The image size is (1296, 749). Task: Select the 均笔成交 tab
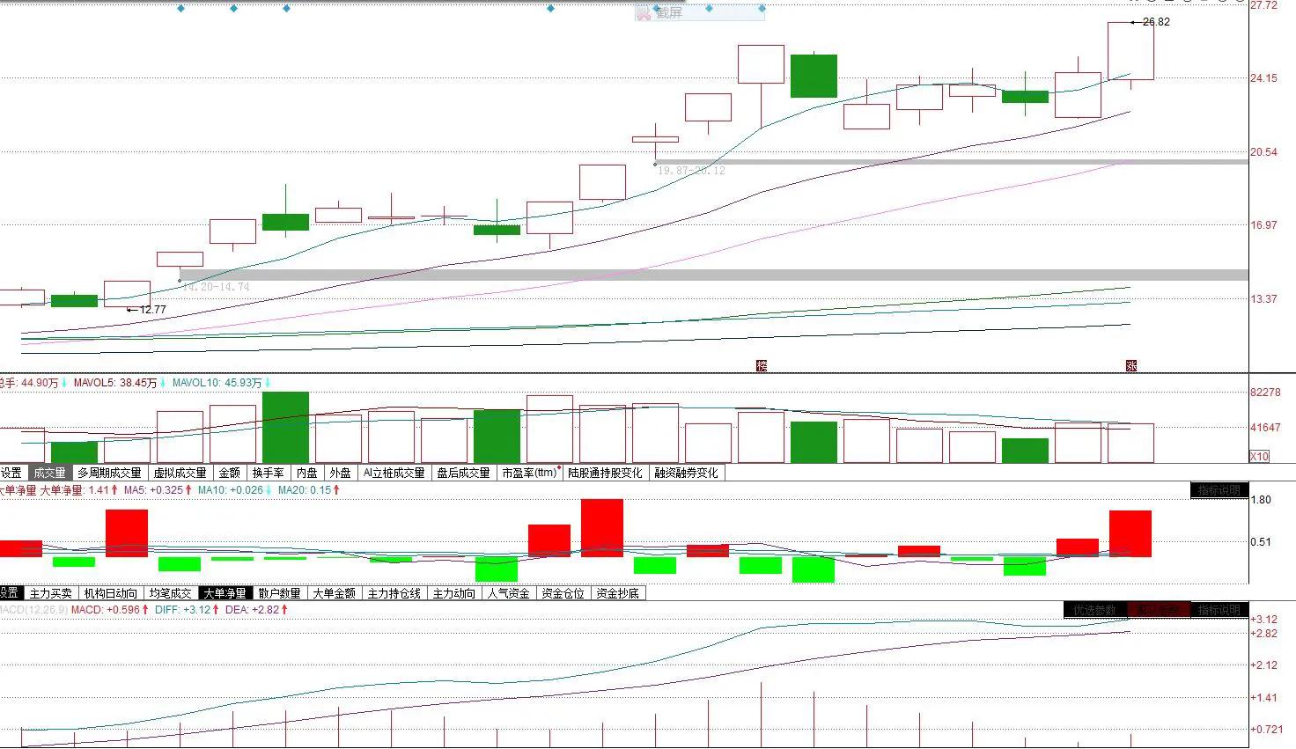(170, 593)
